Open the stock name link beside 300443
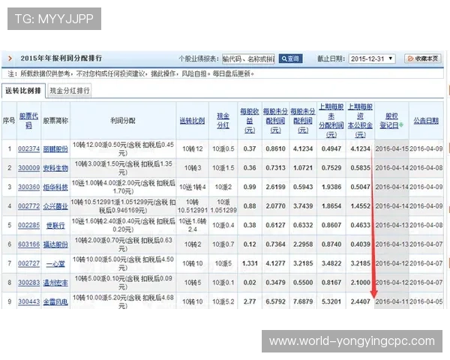The height and width of the screenshot is (360, 450). tap(55, 301)
